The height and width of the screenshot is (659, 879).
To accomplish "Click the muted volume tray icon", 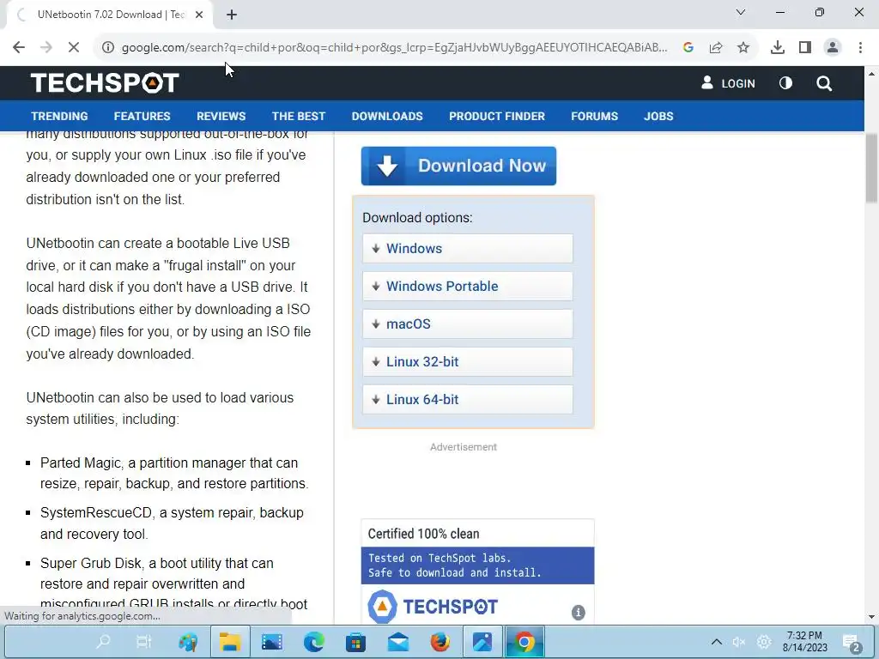I will (x=739, y=642).
